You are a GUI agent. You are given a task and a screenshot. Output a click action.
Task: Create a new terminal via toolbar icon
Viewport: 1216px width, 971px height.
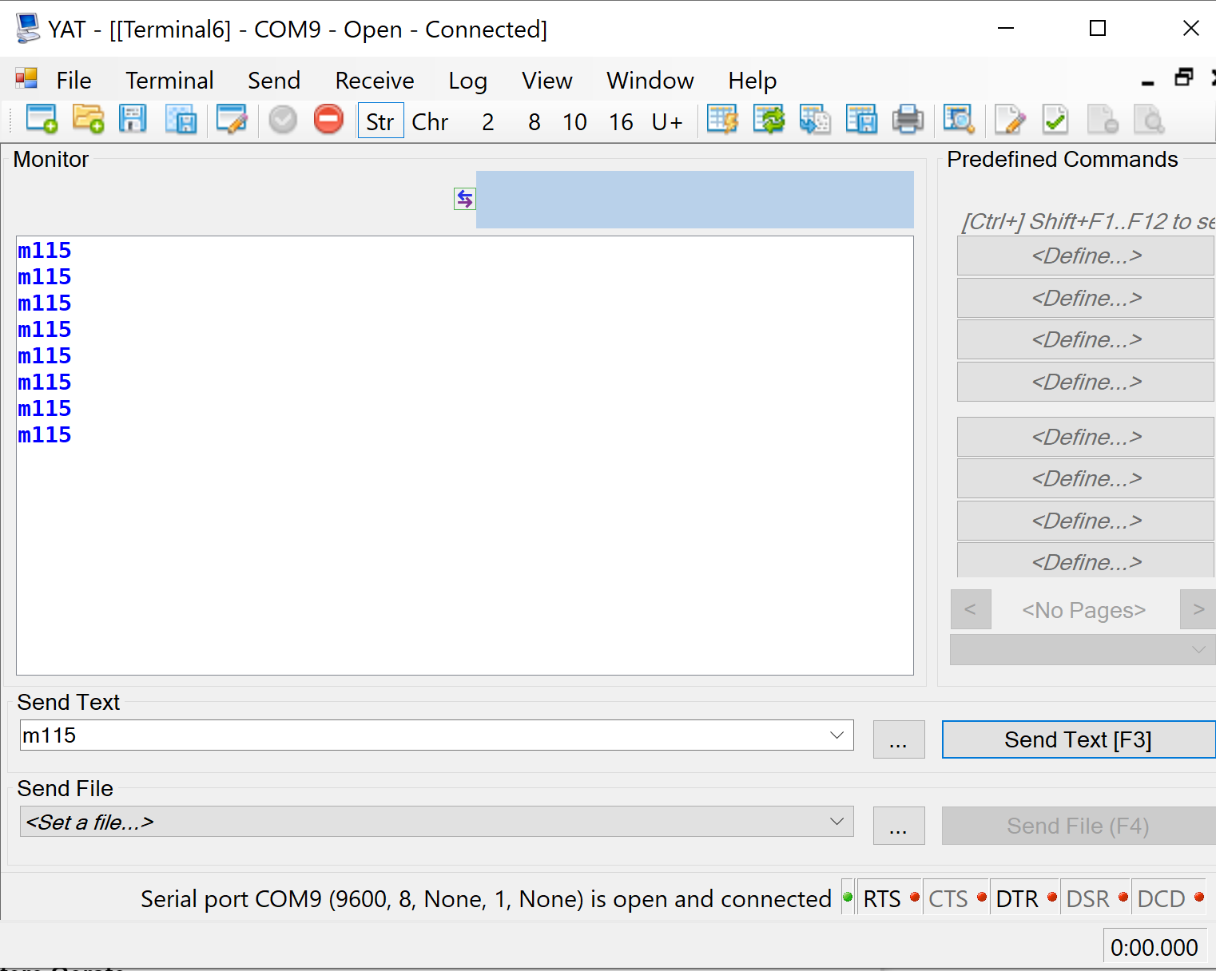pos(42,120)
